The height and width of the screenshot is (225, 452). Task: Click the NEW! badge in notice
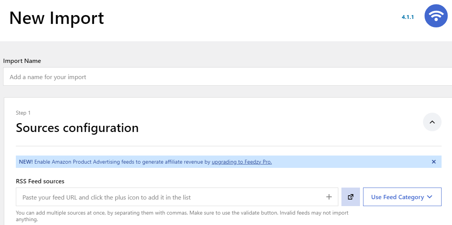[26, 162]
